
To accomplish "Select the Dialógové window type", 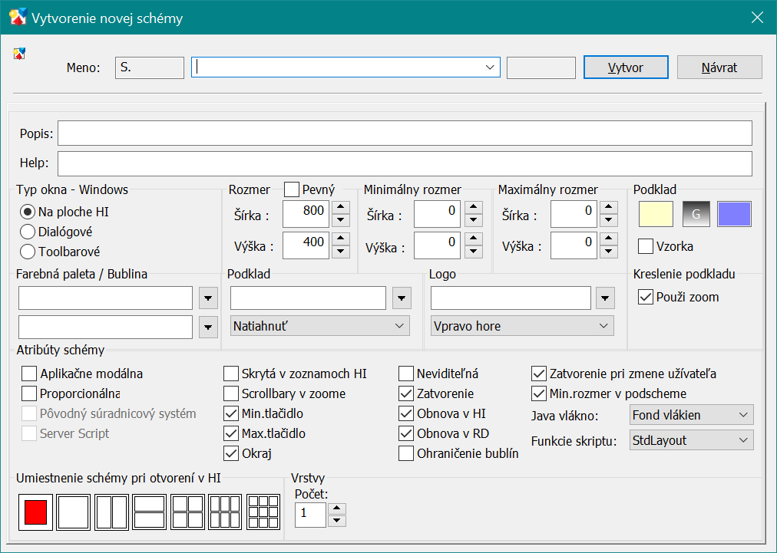I will pyautogui.click(x=28, y=232).
